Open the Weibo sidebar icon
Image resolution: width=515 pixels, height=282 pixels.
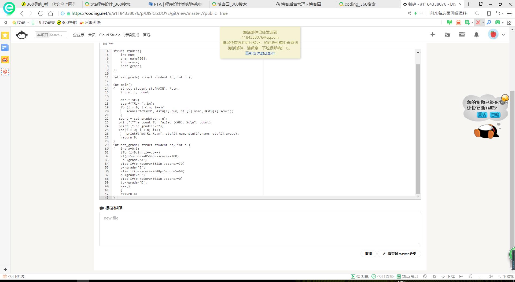pos(5,60)
